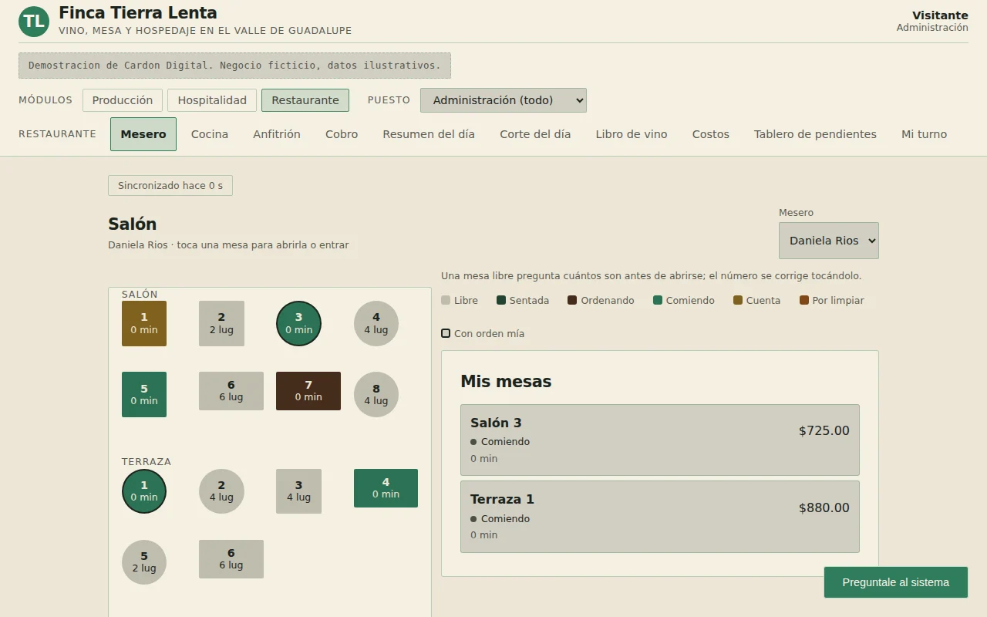Click the Sincronizado status badge
Screen dimensions: 987x617
170,186
